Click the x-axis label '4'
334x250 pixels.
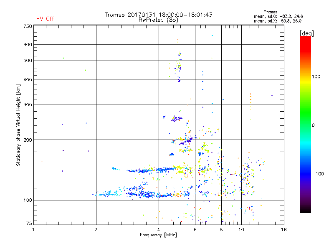click(x=159, y=230)
